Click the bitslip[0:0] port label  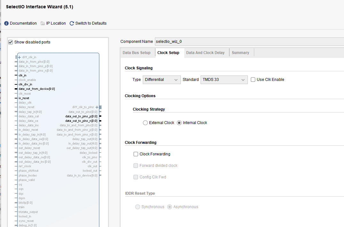26,203
